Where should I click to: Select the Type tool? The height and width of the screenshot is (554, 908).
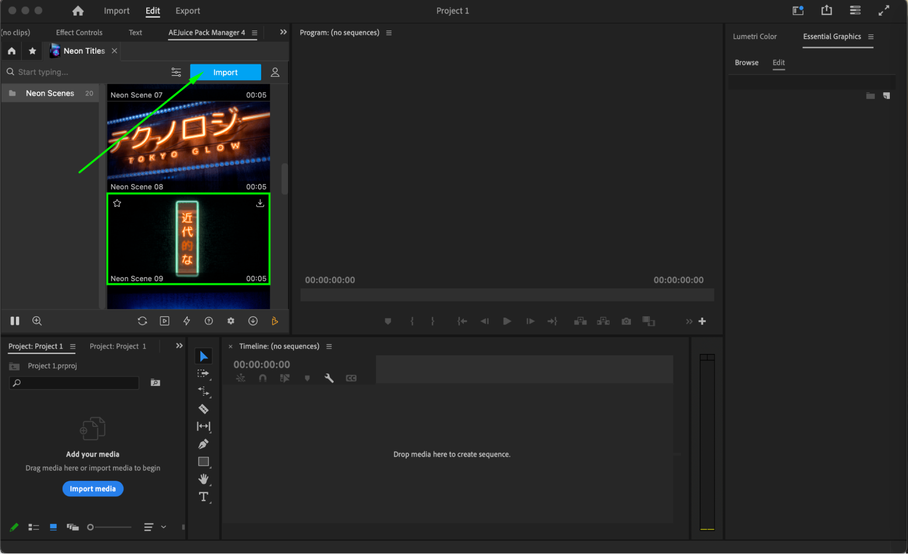(203, 497)
